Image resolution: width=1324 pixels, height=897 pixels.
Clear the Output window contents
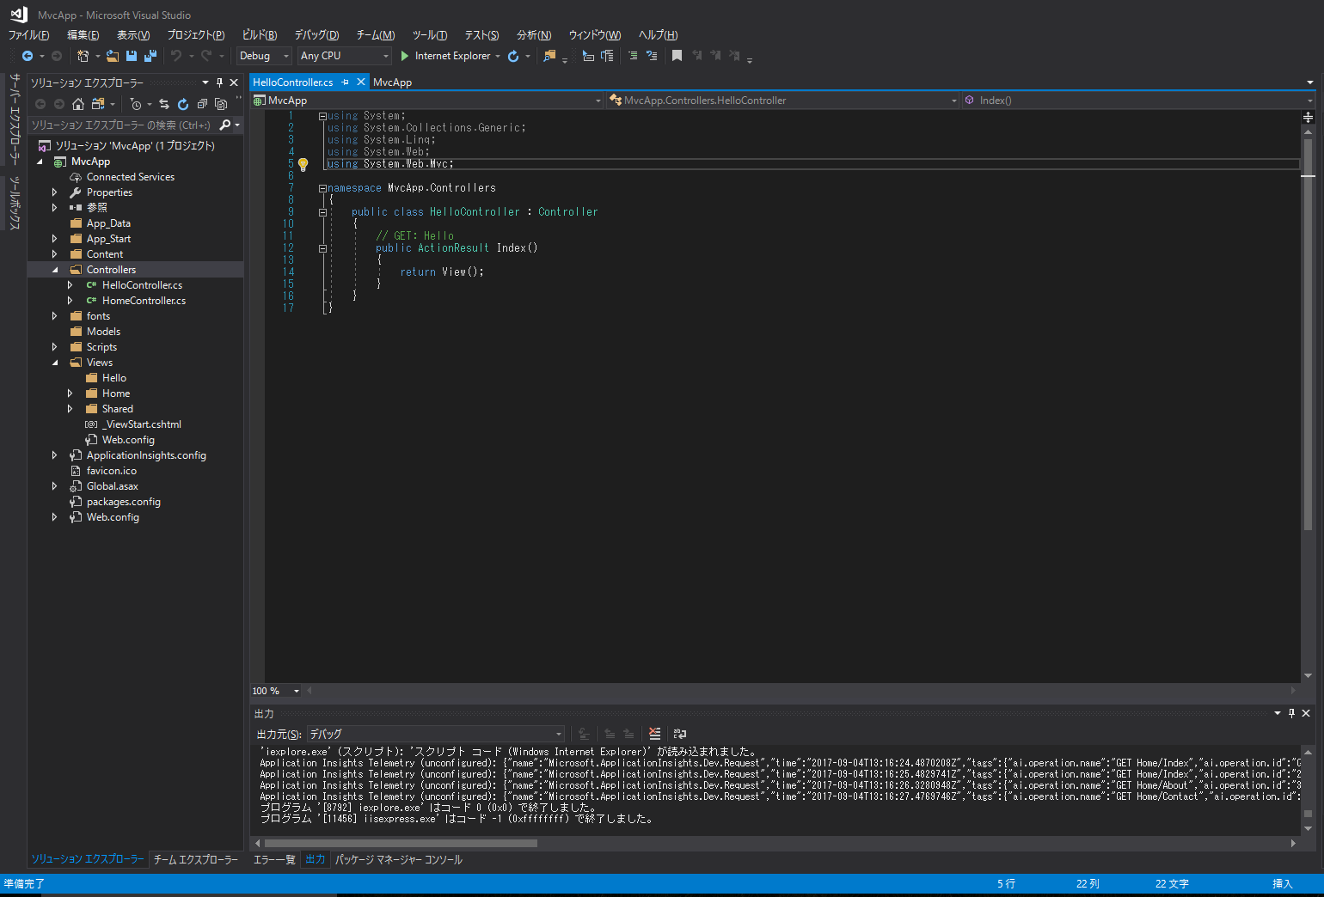654,735
